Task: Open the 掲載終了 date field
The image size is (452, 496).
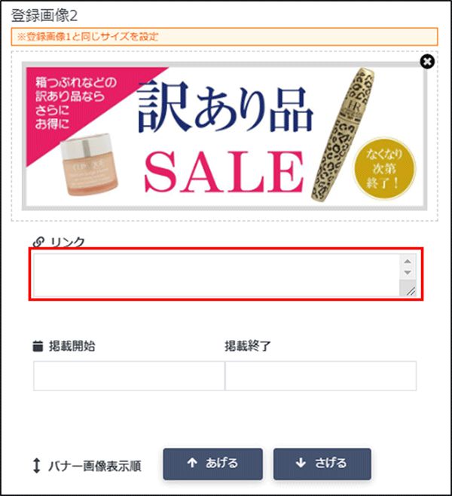Action: [x=320, y=376]
